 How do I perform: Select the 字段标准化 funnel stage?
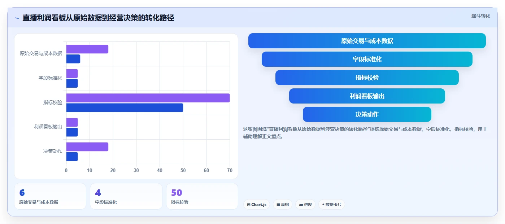click(367, 59)
